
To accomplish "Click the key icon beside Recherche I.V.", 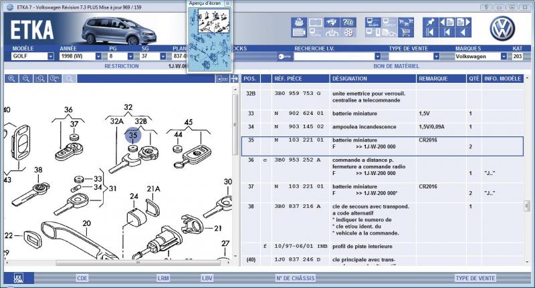I will click(284, 57).
